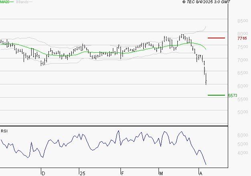251x176 pixels.
Task: Click the 8500 price axis label
Action: (242, 21)
